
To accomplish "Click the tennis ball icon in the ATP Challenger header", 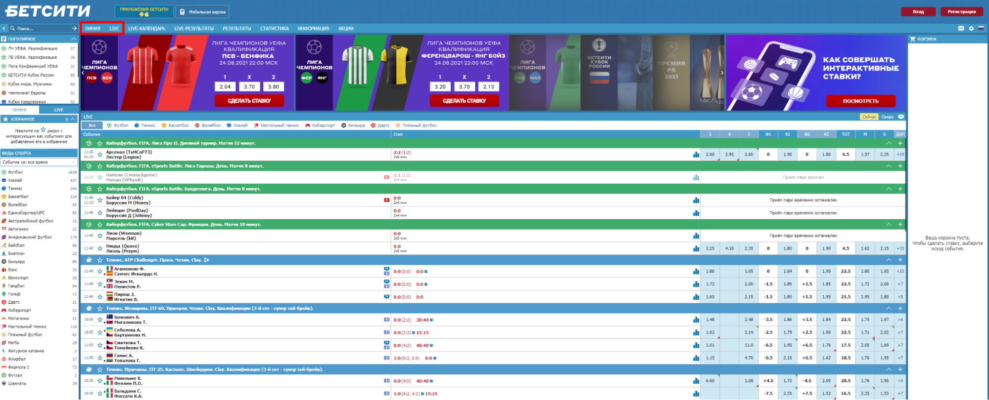I will tap(89, 260).
